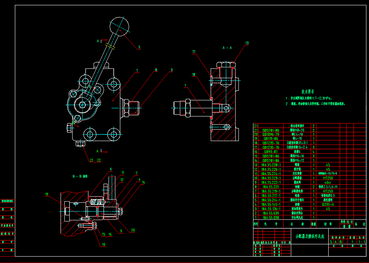Click callout number 20 near bottom view
This screenshot has width=369, height=263.
(x=133, y=230)
